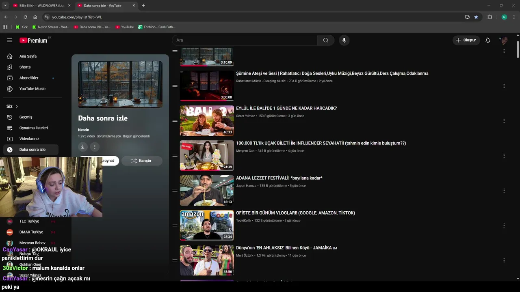This screenshot has height=292, width=520.
Task: Open Dünya'nın 'EN AHLAKSIZ' Bilinen Köyü title
Action: pyautogui.click(x=286, y=248)
